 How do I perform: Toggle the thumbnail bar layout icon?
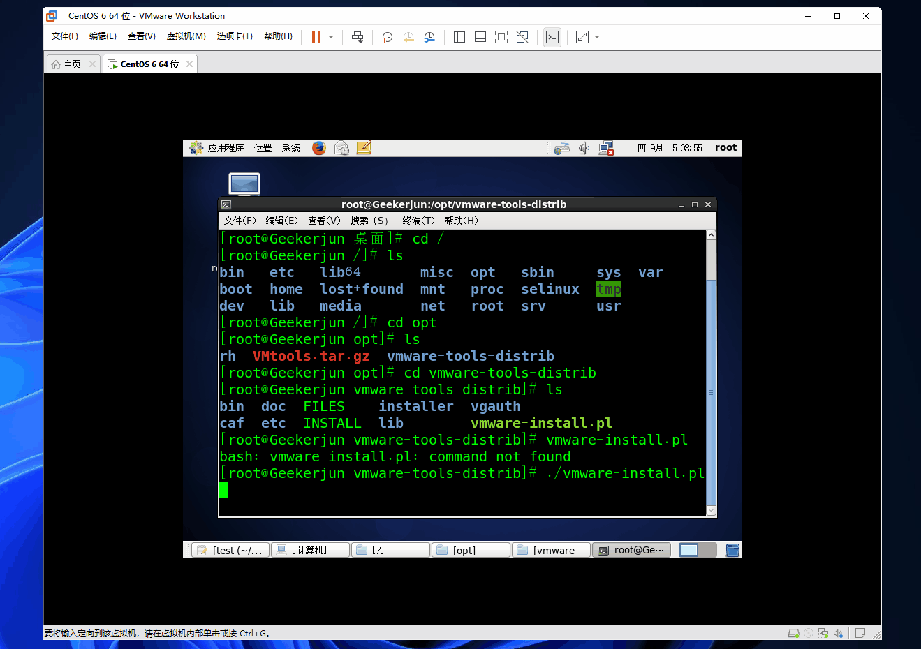click(480, 37)
